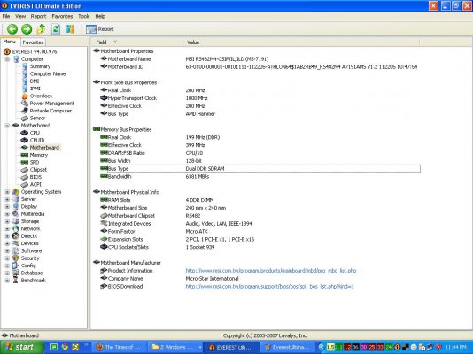This screenshot has height=354, width=473.
Task: Open the Report toolbar button
Action: tap(100, 29)
